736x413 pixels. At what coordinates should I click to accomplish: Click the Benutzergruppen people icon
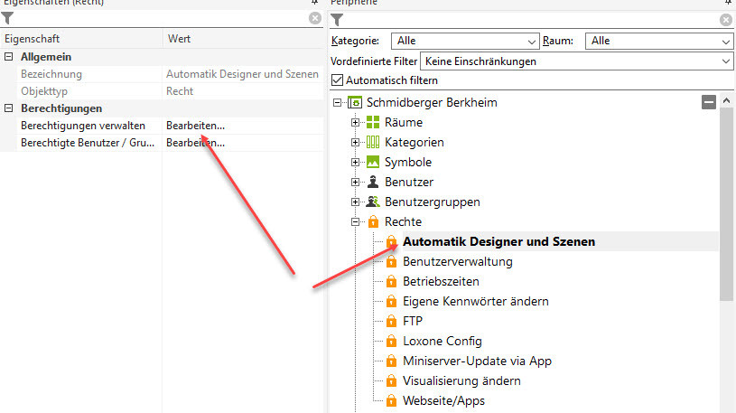click(x=373, y=202)
